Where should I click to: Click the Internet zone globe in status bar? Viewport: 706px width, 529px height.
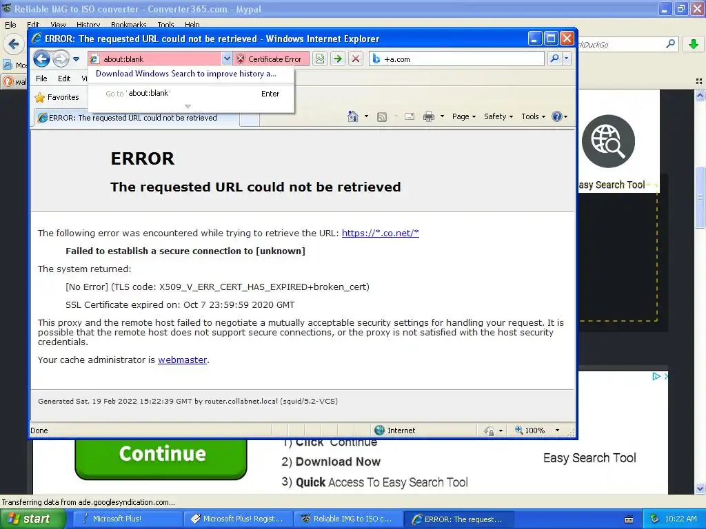coord(380,431)
